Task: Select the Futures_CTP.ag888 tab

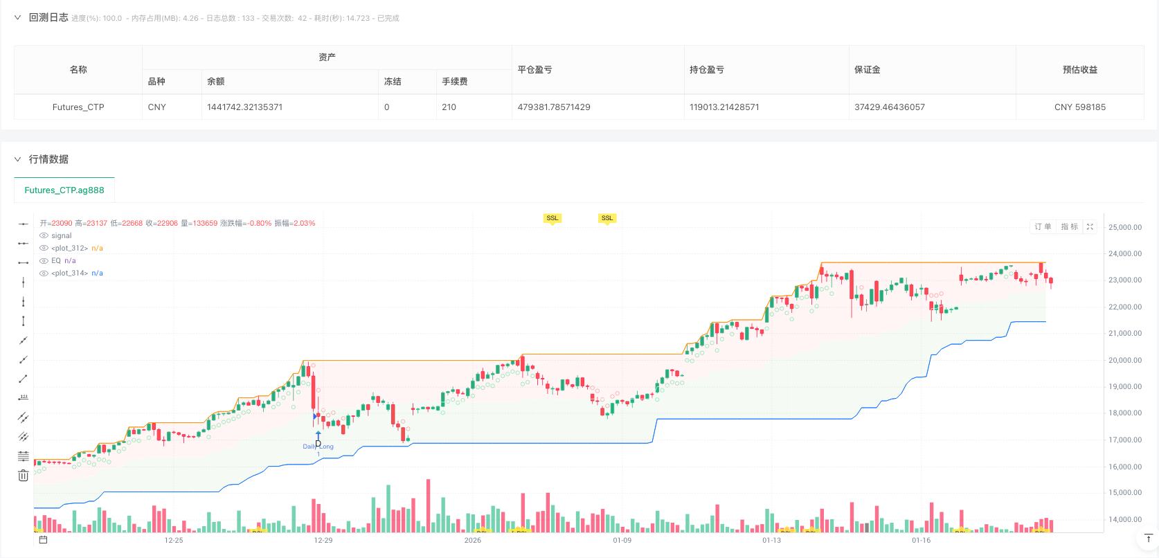Action: tap(64, 190)
